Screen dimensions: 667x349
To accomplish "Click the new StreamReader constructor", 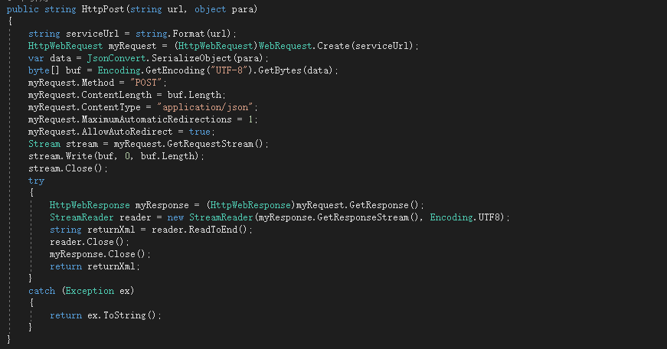I will coord(210,217).
